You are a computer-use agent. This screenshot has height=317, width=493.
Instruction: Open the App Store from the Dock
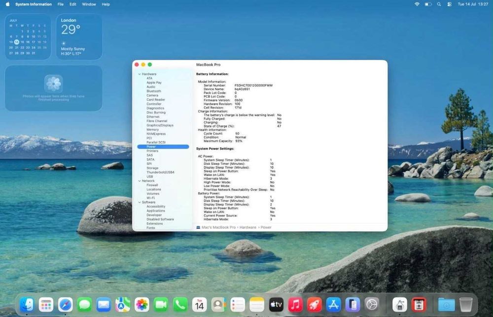coord(334,304)
